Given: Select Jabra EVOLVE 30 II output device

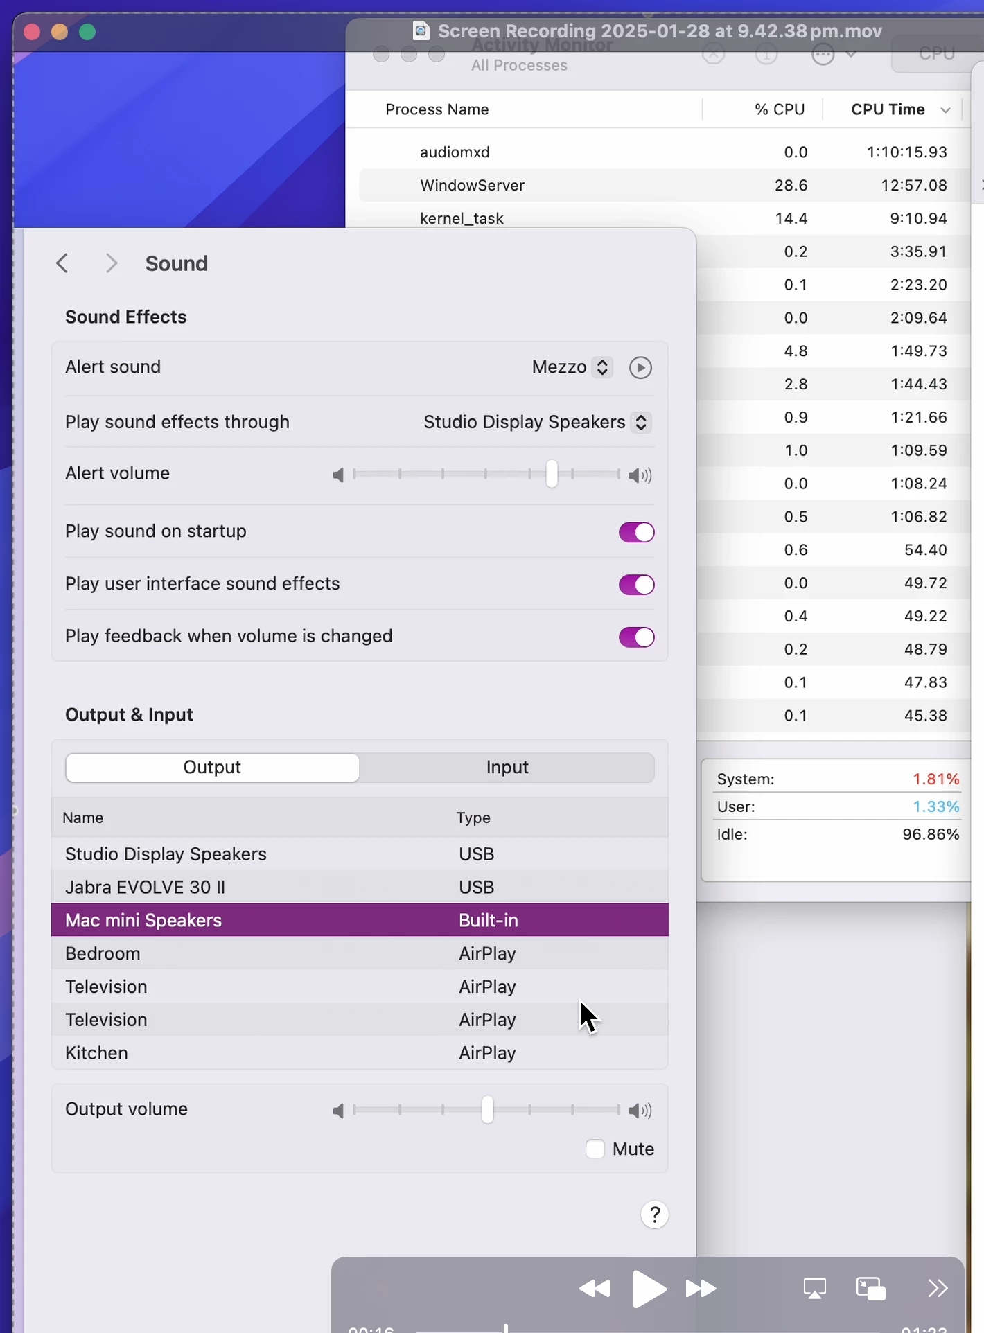Looking at the screenshot, I should click(x=360, y=888).
